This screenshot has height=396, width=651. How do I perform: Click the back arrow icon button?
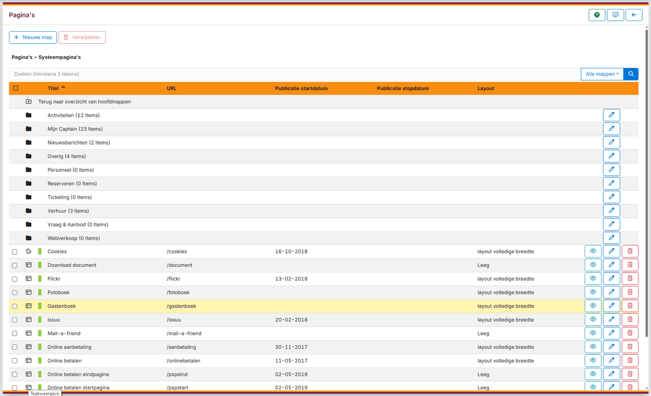[x=634, y=15]
